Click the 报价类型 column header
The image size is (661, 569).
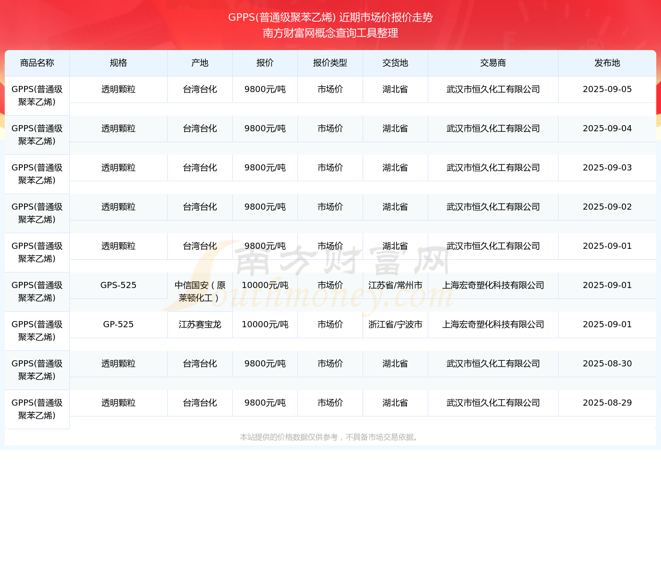[x=330, y=63]
